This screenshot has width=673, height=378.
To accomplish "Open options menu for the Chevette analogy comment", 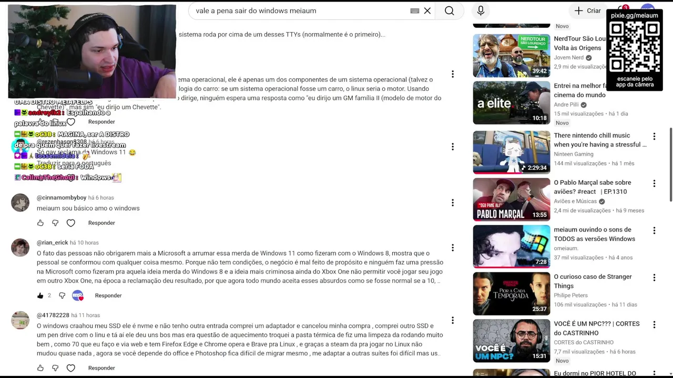I will [453, 74].
